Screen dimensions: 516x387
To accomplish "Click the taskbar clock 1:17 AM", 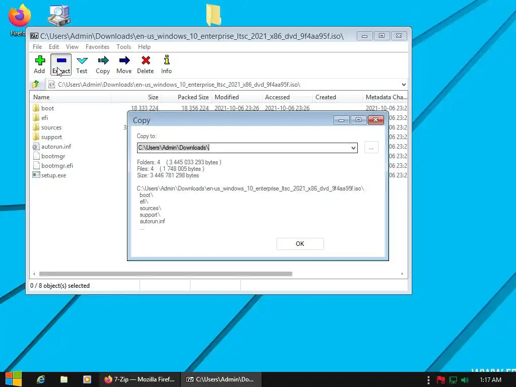I will (490, 380).
